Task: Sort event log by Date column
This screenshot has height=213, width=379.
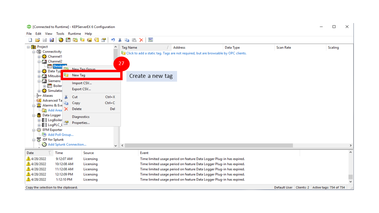Action: [x=39, y=153]
